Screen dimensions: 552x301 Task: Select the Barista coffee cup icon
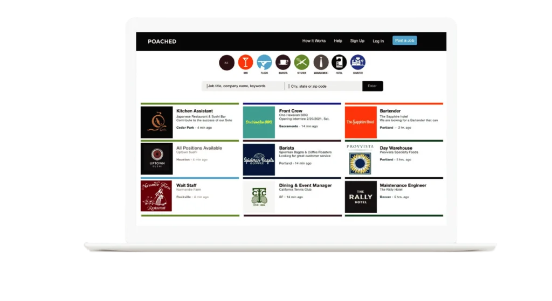[x=283, y=62]
